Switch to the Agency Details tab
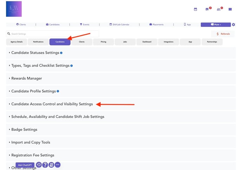 pyautogui.click(x=17, y=42)
